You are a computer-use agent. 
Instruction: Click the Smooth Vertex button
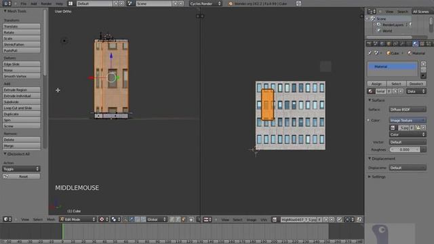pyautogui.click(x=21, y=76)
